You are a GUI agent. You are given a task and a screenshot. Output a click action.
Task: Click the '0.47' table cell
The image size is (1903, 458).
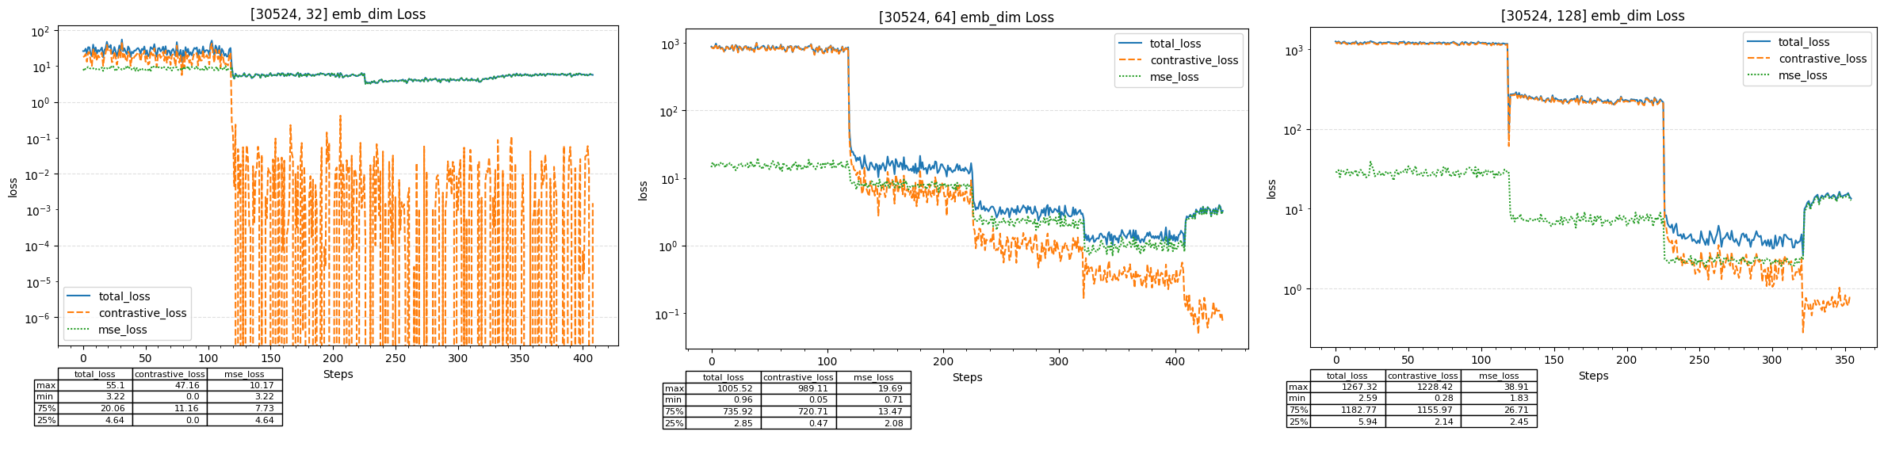(798, 423)
